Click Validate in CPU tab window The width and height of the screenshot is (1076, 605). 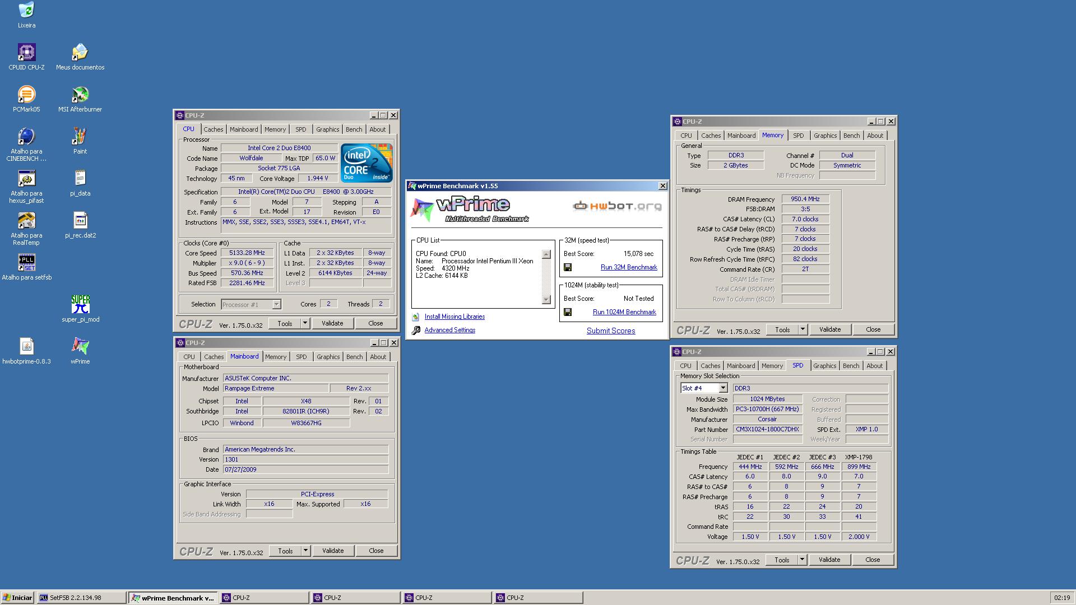[x=332, y=323]
